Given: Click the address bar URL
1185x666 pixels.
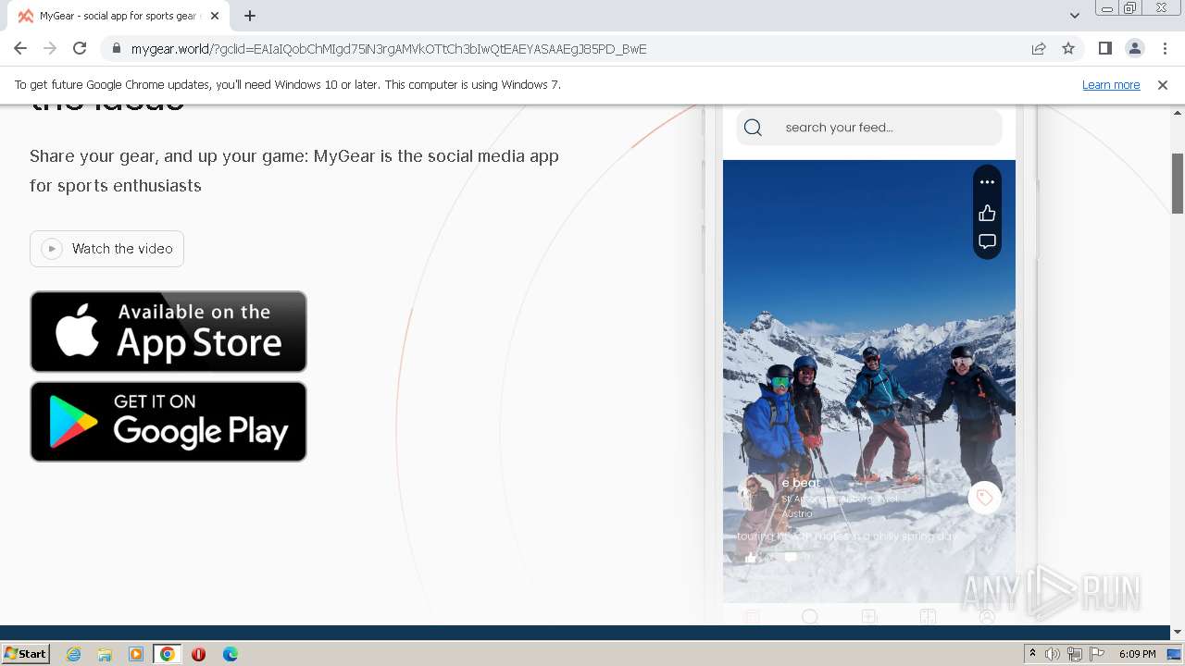Looking at the screenshot, I should point(389,49).
